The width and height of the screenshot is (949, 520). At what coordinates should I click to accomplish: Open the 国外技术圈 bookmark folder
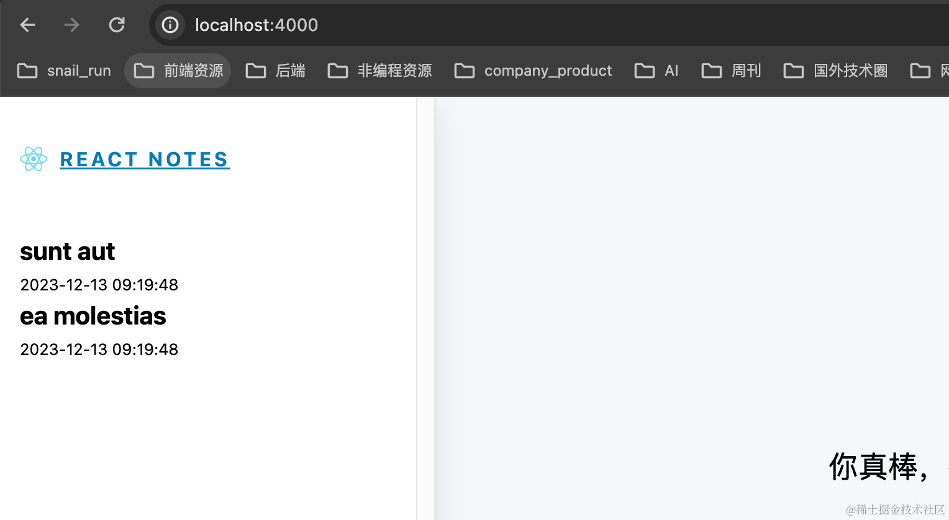[835, 71]
